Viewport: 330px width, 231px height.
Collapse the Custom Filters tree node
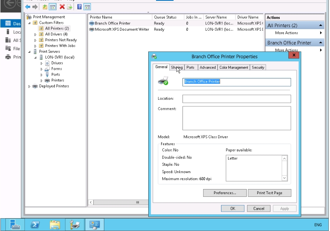pyautogui.click(x=30, y=23)
